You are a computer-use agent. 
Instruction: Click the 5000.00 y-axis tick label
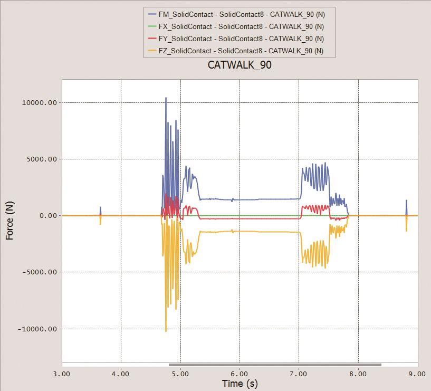pos(42,159)
